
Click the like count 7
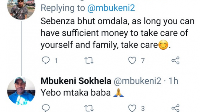click(x=143, y=61)
